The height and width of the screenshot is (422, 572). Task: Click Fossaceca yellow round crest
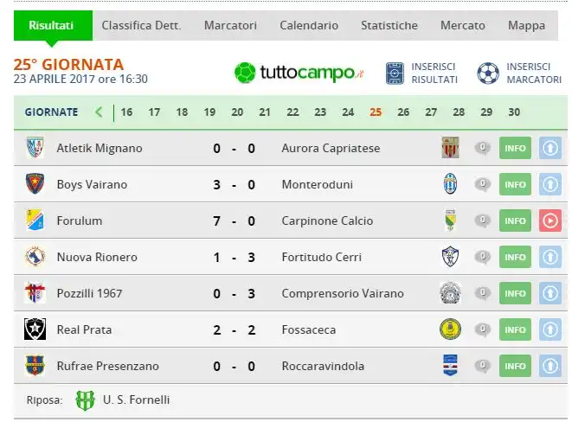coord(450,329)
